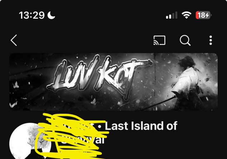This screenshot has width=227, height=159.
Task: Click the samurai's sword blade in banner
Action: [x=156, y=103]
